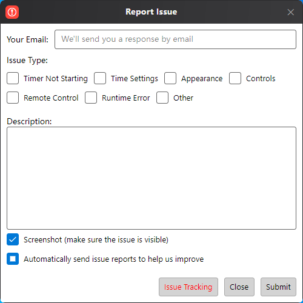Mark Runtime Error as the issue type

pos(91,98)
